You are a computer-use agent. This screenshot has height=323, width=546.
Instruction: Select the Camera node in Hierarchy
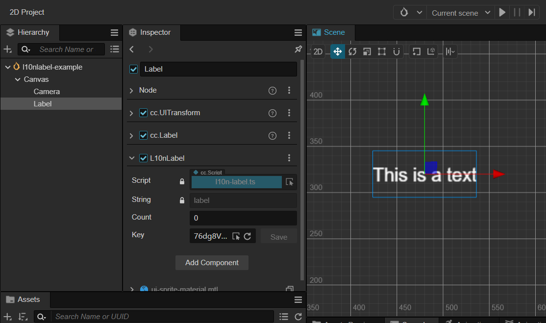click(47, 92)
